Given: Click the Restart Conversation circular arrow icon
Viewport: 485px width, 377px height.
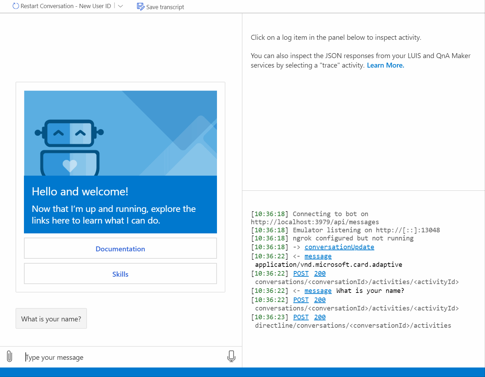Looking at the screenshot, I should coord(15,6).
